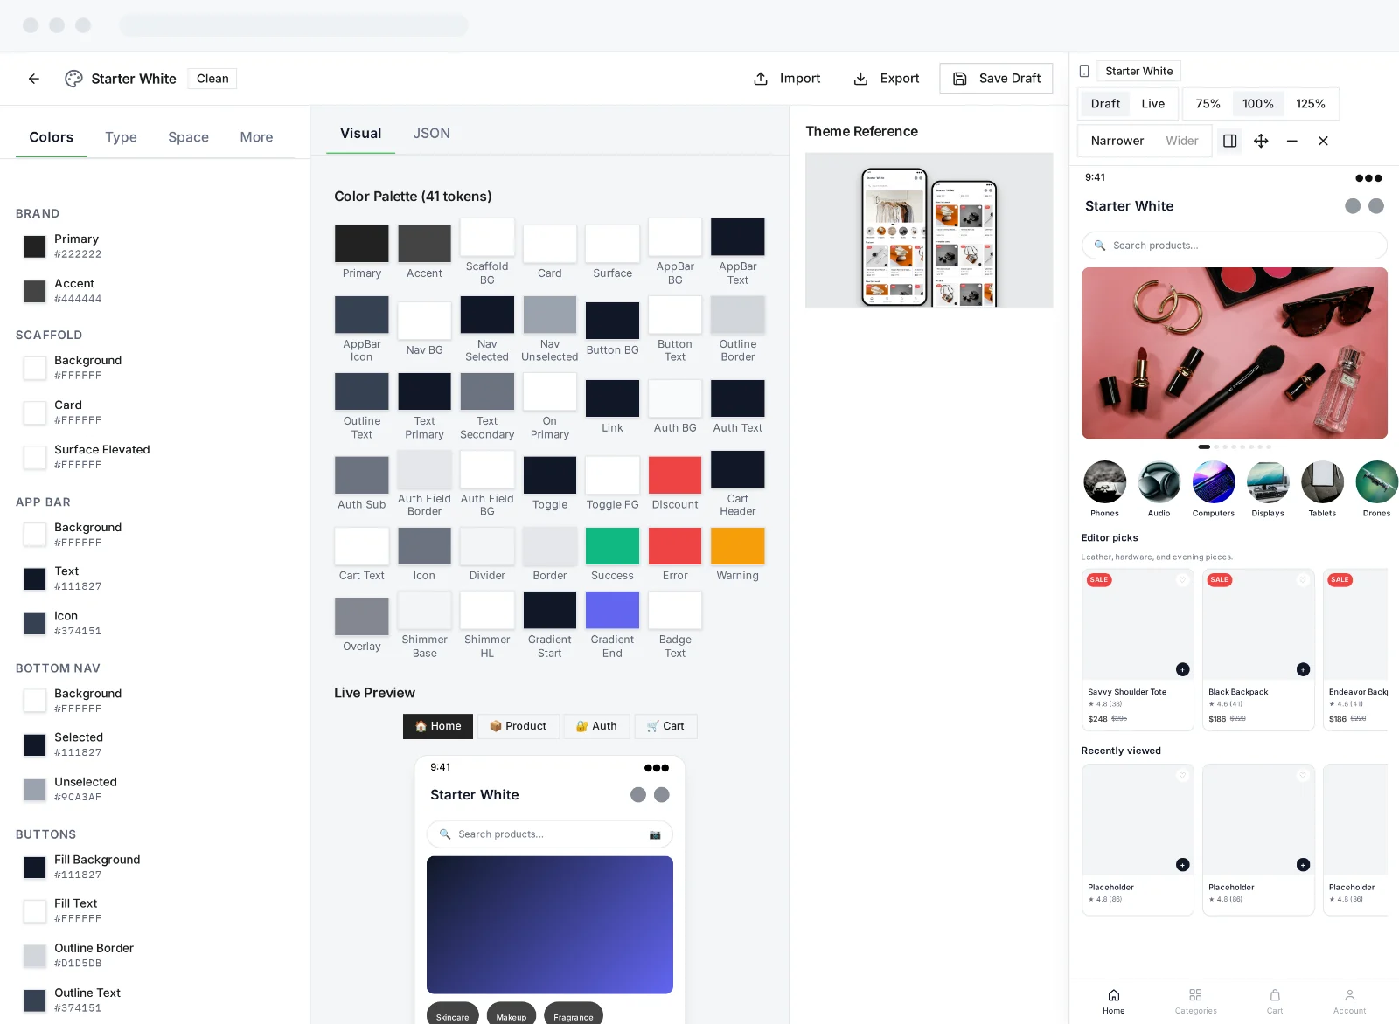This screenshot has height=1024, width=1399.
Task: Switch preview mode to Live
Action: coord(1152,104)
